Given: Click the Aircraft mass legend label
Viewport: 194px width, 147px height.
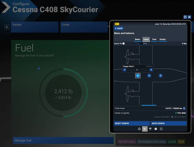Looking at the screenshot, I should 127,142.
